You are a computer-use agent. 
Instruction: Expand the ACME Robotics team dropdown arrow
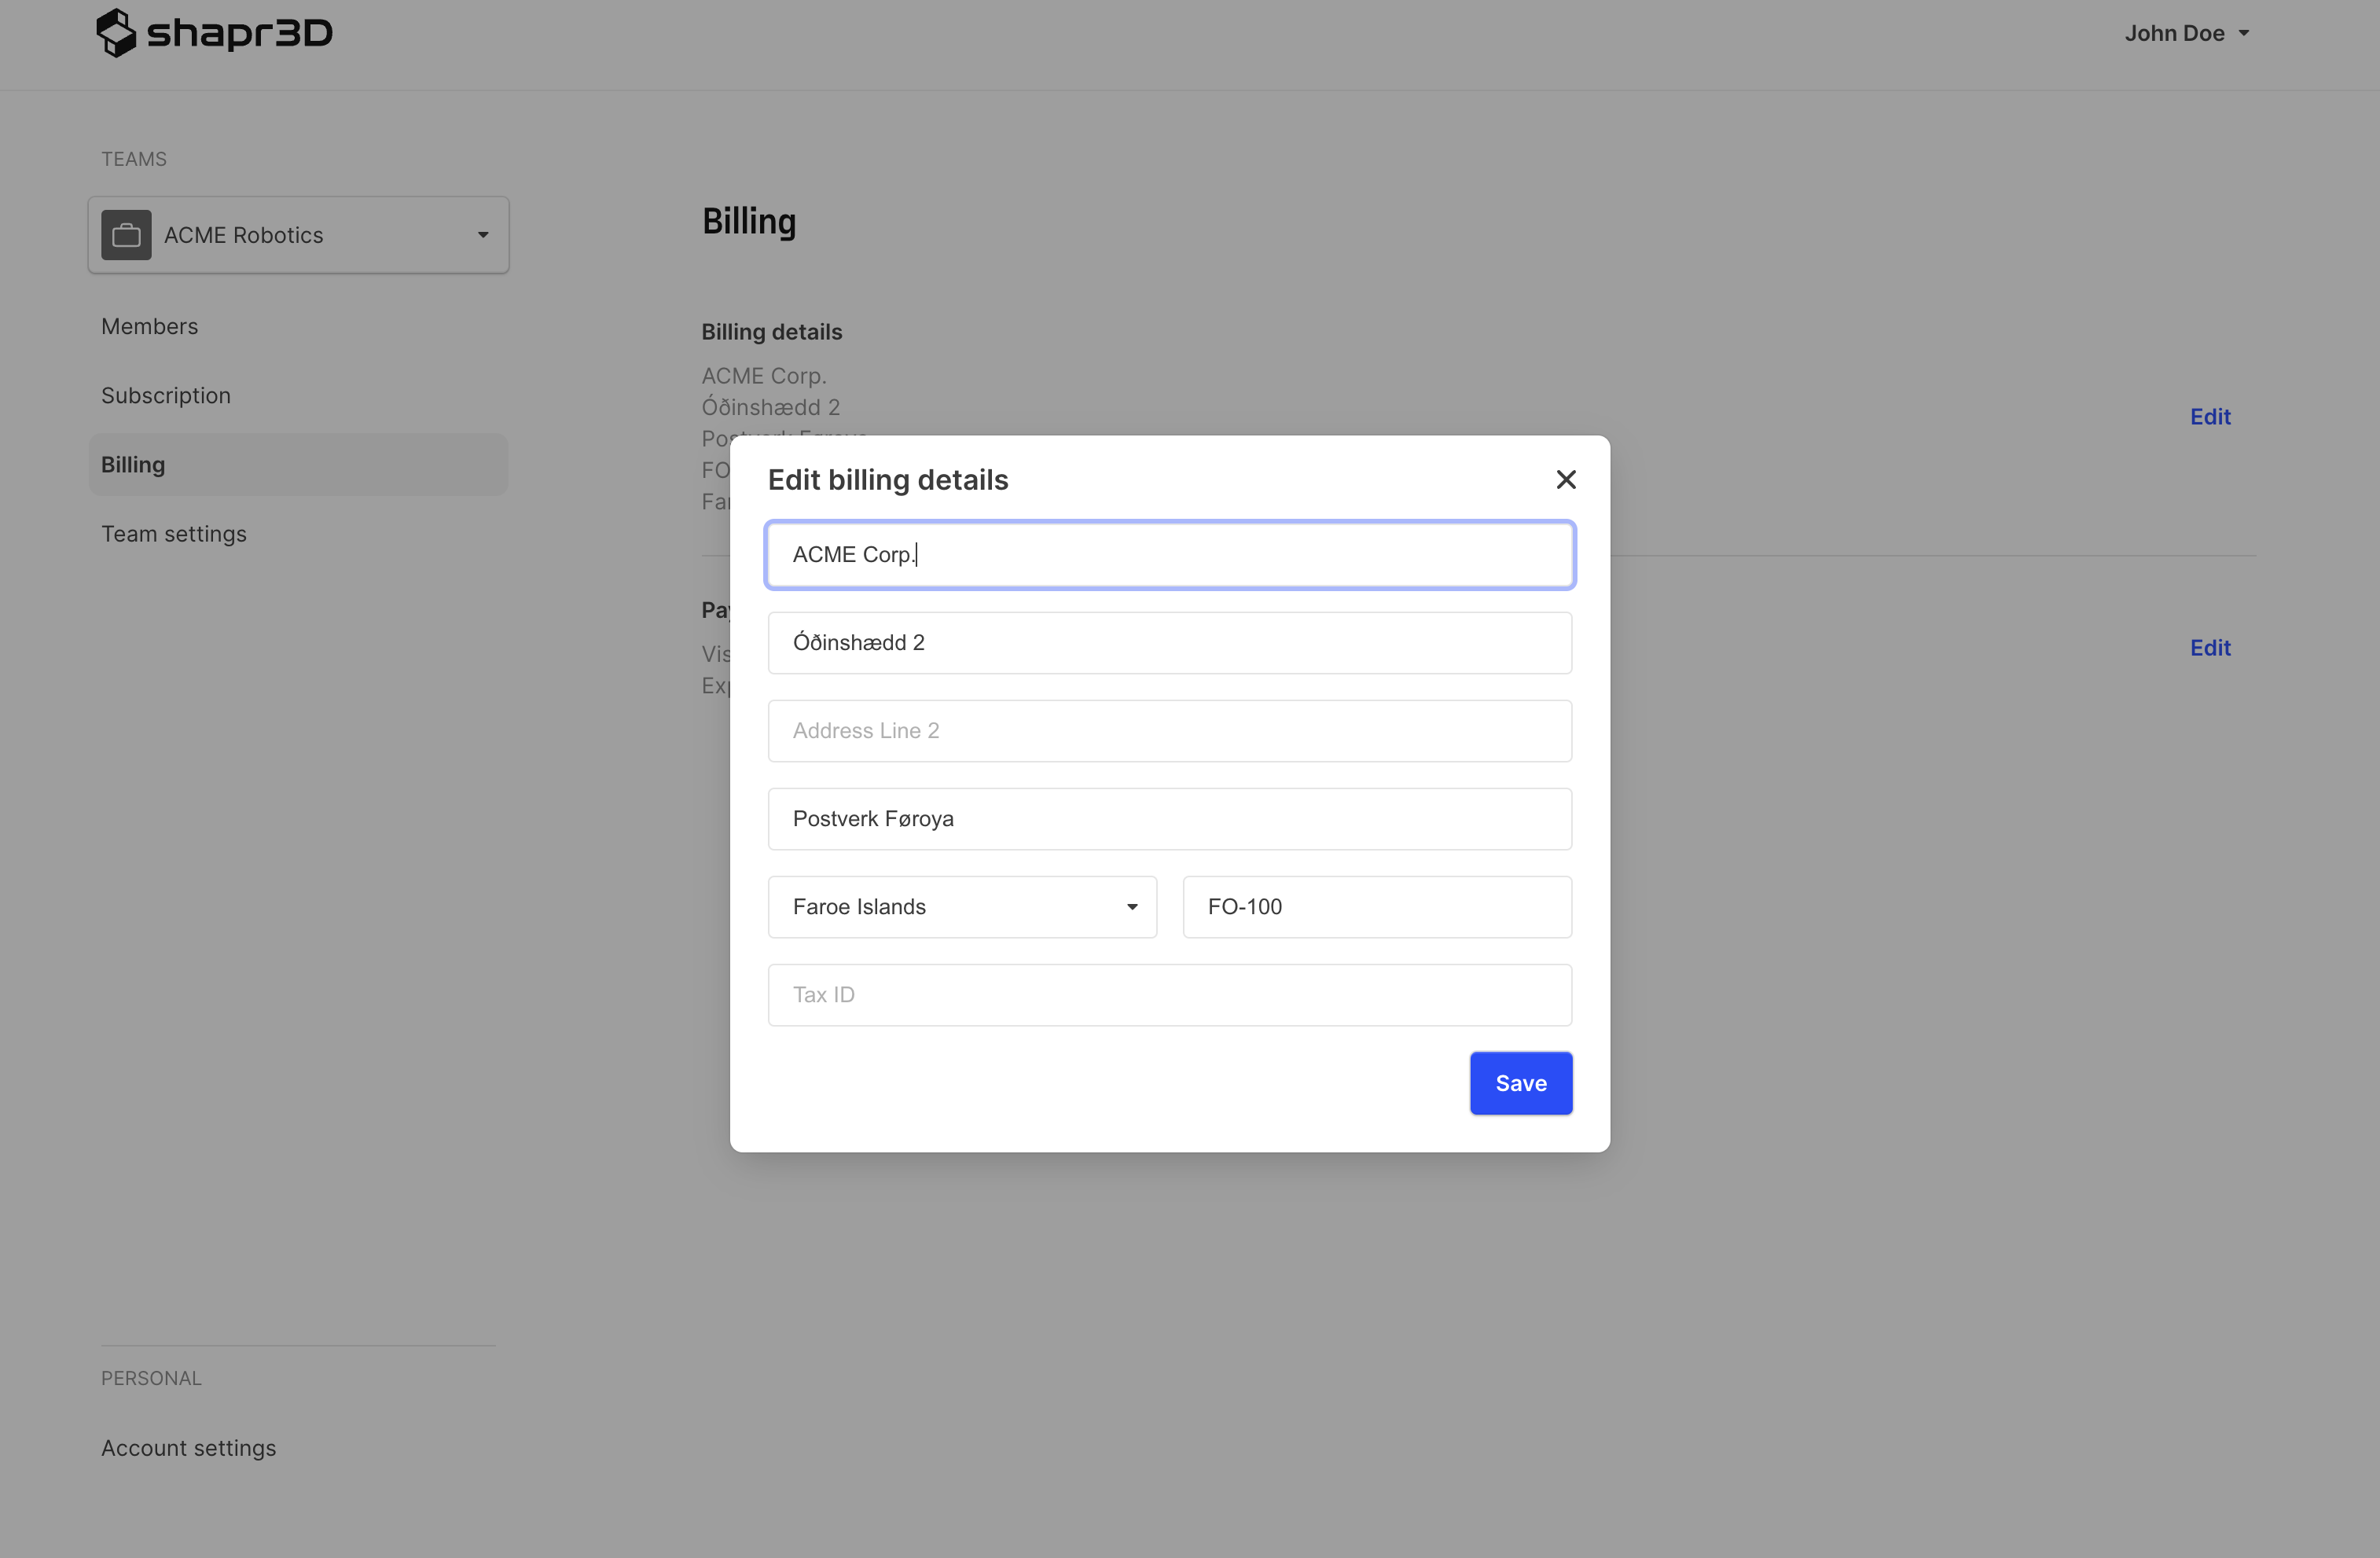(483, 235)
